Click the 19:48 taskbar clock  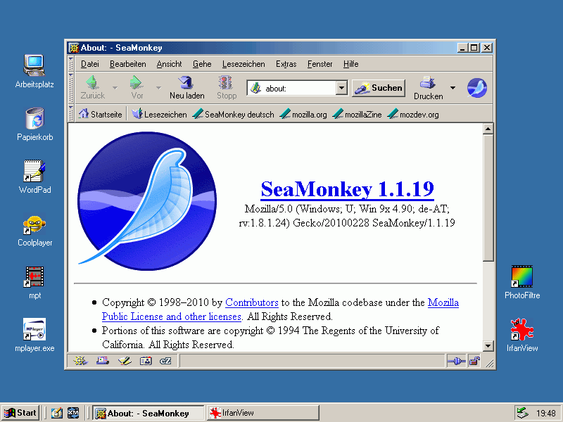(x=546, y=414)
